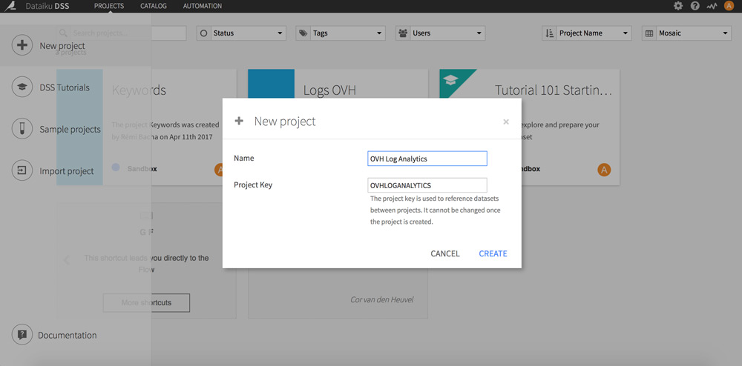742x366 pixels.
Task: Open the Projects menu
Action: point(109,6)
